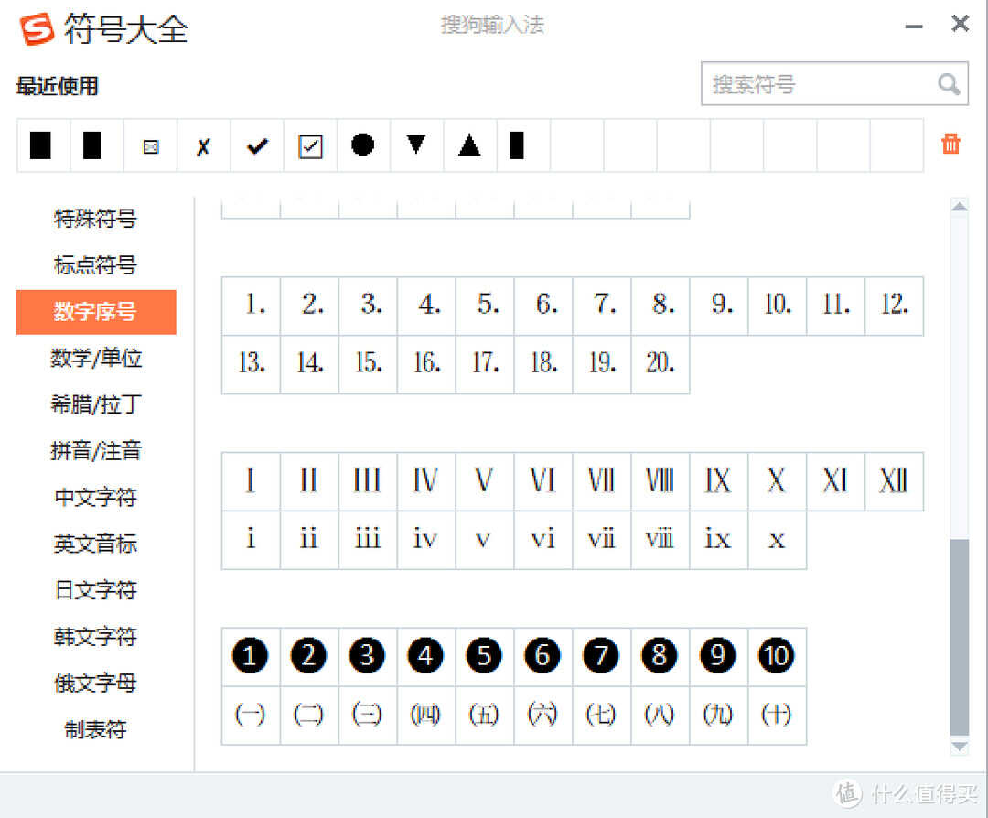Insert black circled number 3
The width and height of the screenshot is (988, 818).
368,656
